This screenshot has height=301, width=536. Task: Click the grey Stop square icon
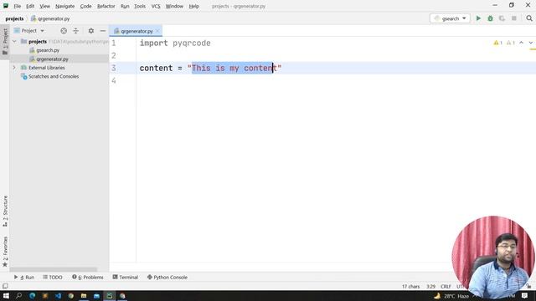(x=513, y=18)
